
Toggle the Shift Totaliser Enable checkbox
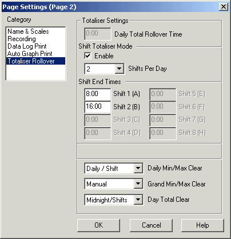(x=87, y=56)
